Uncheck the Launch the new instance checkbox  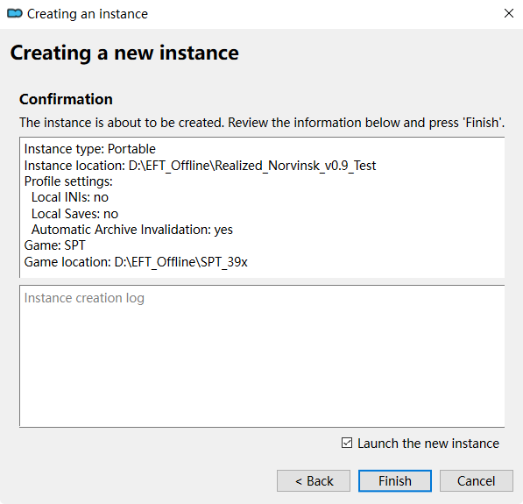tap(347, 443)
